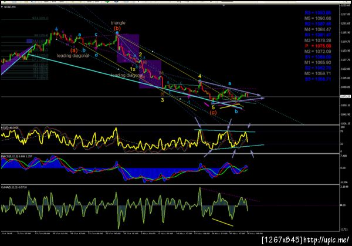
Task: Click the chart shift triangle marker on top edge
Action: click(224, 5)
